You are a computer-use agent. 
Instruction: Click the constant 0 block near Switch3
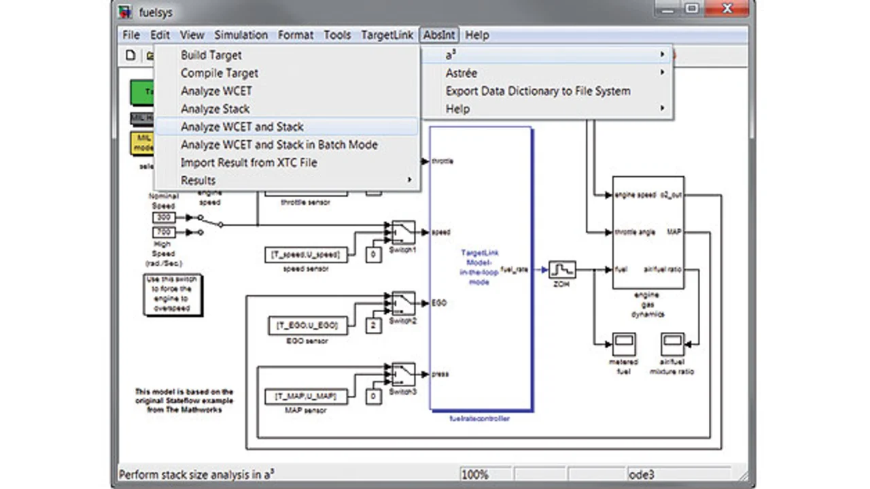373,397
